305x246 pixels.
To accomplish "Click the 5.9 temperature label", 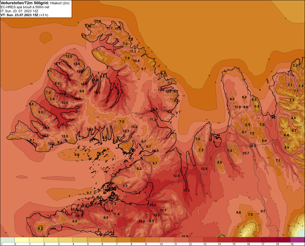I will (287, 148).
